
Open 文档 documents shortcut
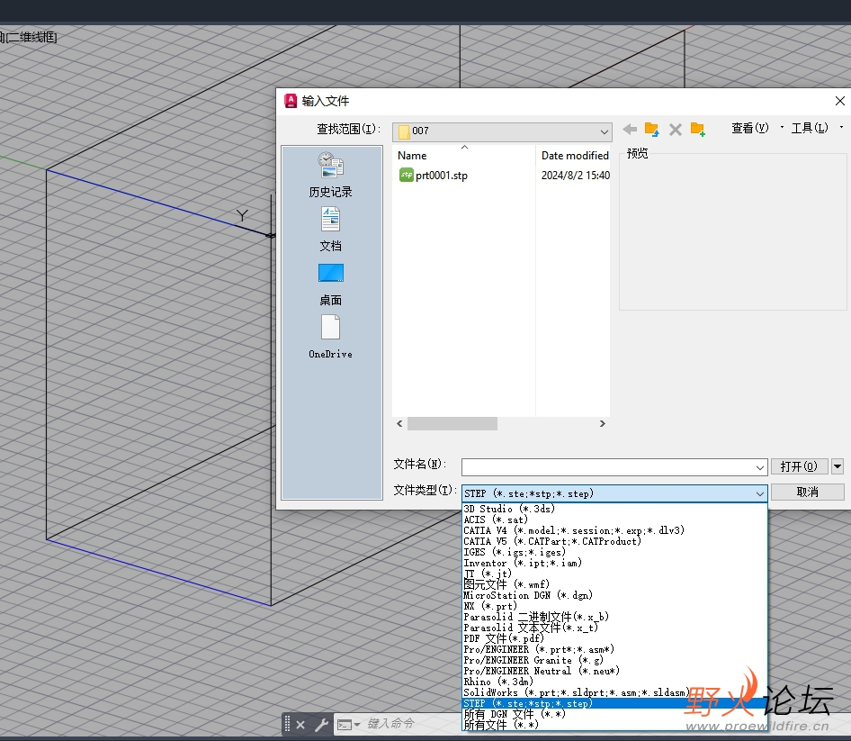[330, 230]
